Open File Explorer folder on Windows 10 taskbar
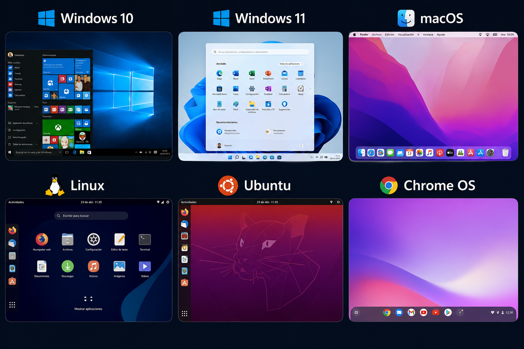Screen dimensions: 524x349 (x=82, y=152)
